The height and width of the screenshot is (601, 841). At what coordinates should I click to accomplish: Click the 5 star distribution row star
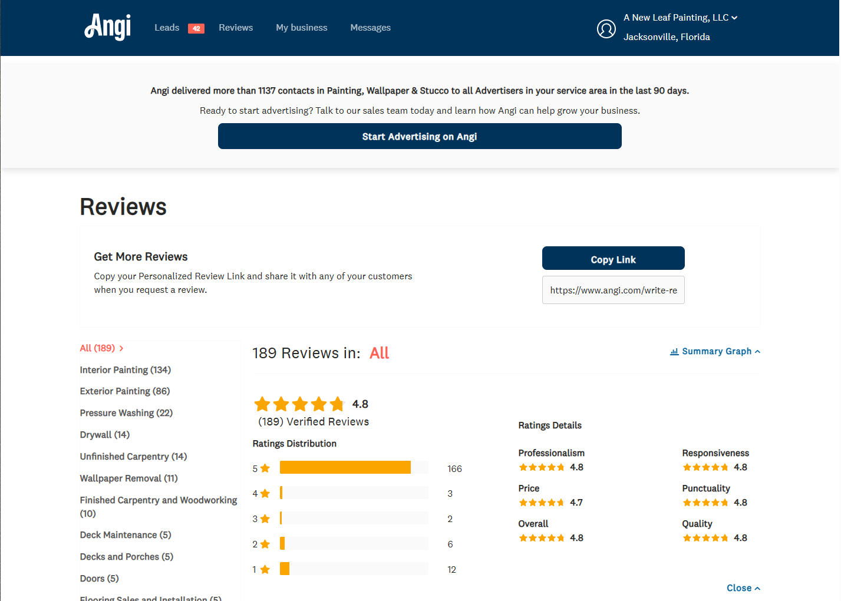(x=265, y=468)
